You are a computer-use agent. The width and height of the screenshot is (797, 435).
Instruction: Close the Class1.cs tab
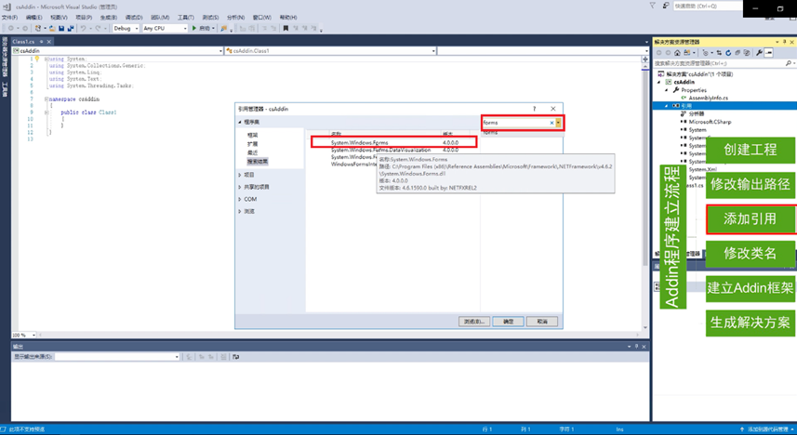49,42
